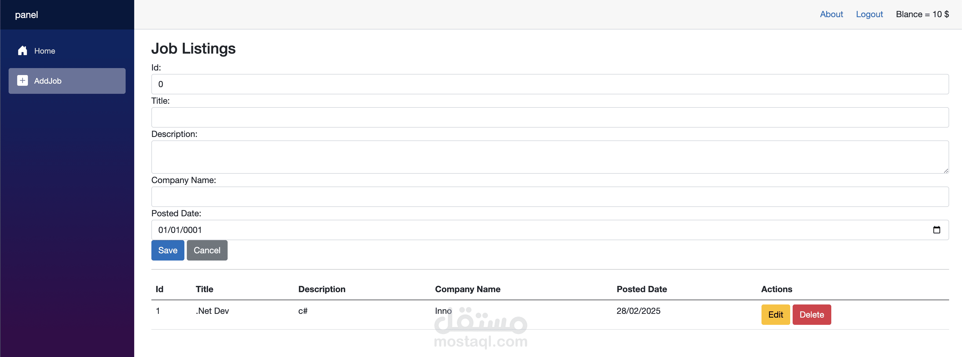
Task: Grab the Description textarea resize handle
Action: tap(946, 170)
